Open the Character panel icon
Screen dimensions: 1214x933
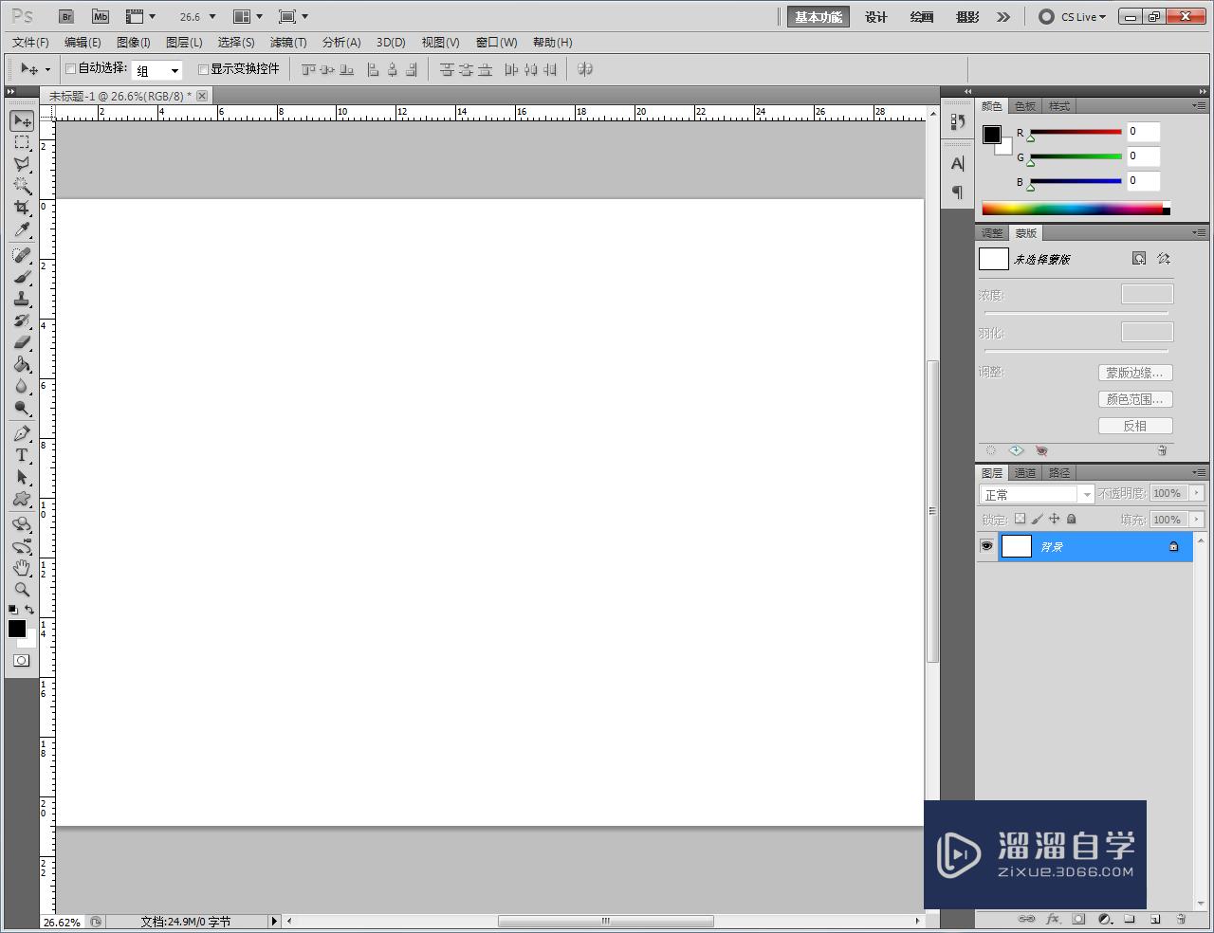pyautogui.click(x=958, y=164)
